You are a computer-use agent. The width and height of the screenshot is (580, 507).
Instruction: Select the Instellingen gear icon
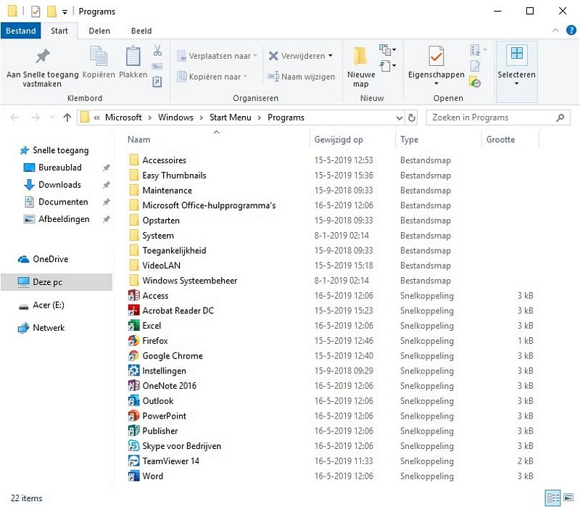click(133, 371)
